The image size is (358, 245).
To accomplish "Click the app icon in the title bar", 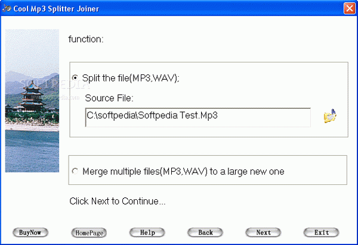I will click(7, 8).
